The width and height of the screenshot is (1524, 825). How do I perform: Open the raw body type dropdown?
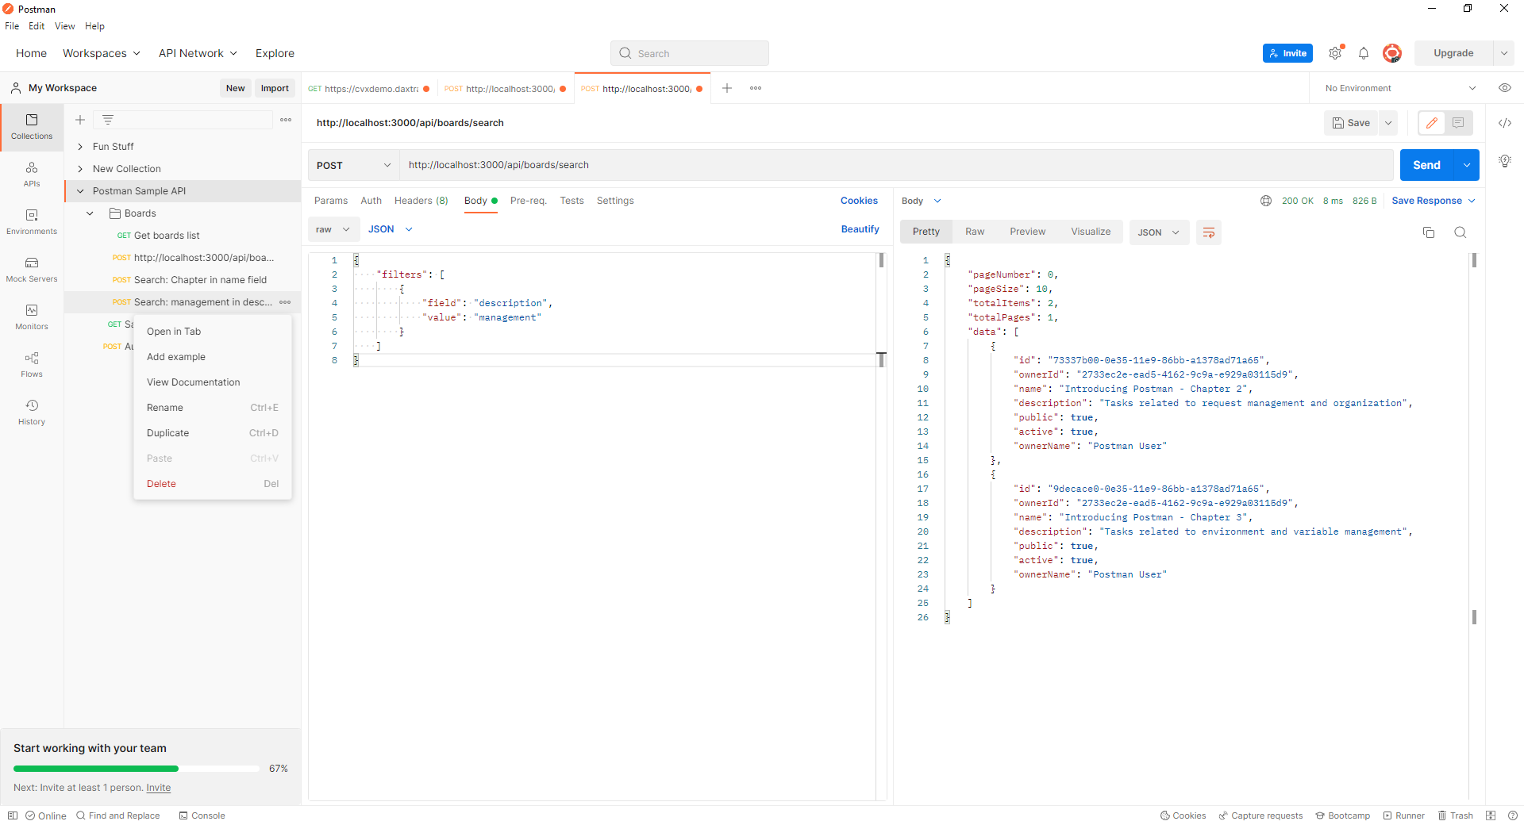[x=333, y=229]
